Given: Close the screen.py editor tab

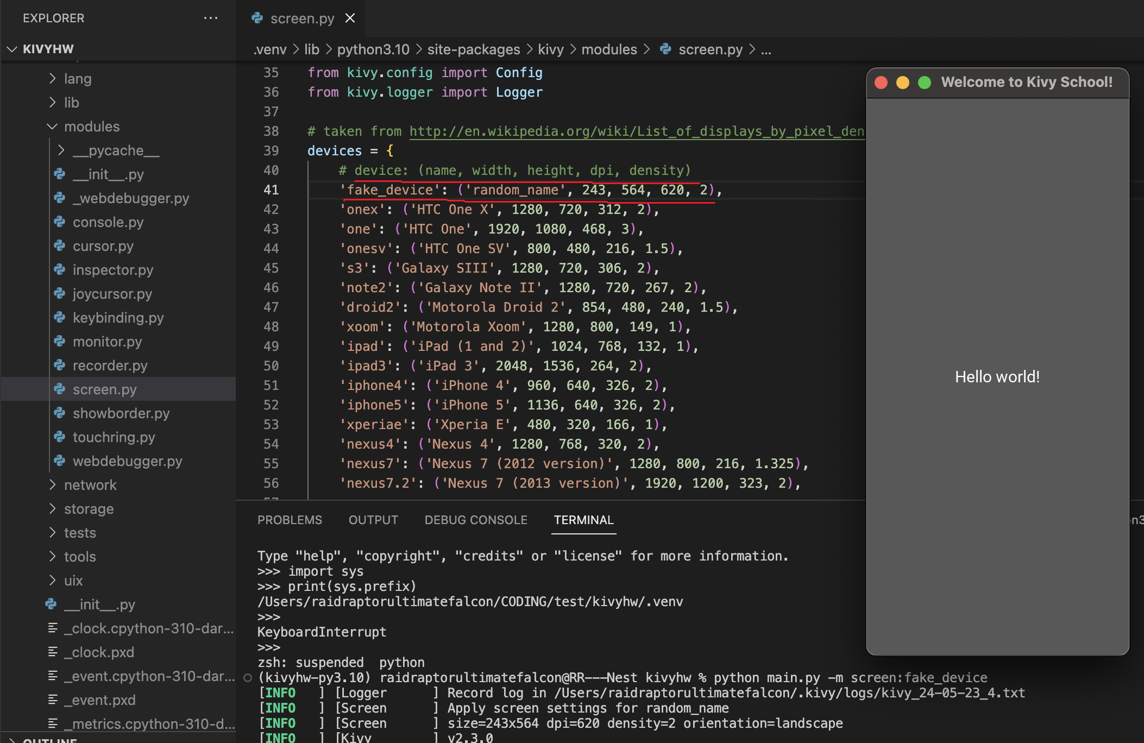Looking at the screenshot, I should (350, 18).
